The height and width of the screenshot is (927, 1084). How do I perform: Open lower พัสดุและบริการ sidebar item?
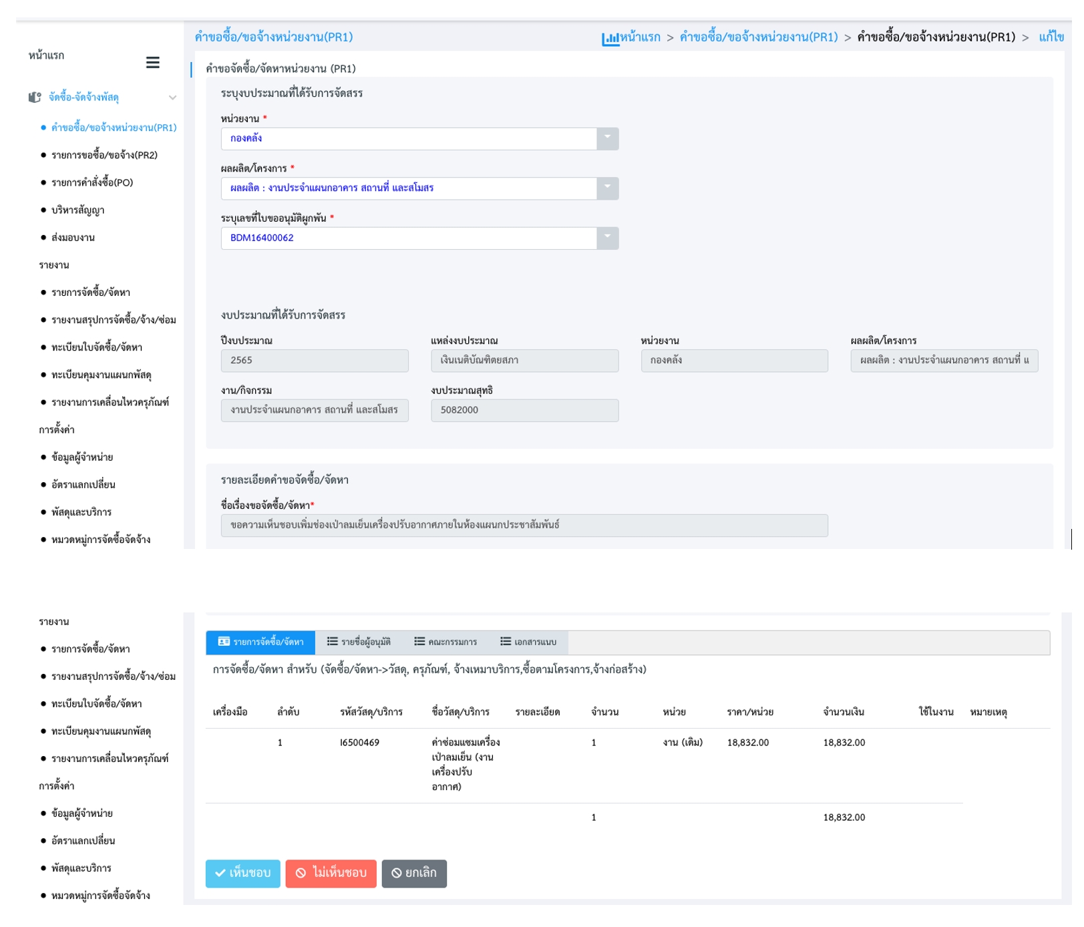81,868
